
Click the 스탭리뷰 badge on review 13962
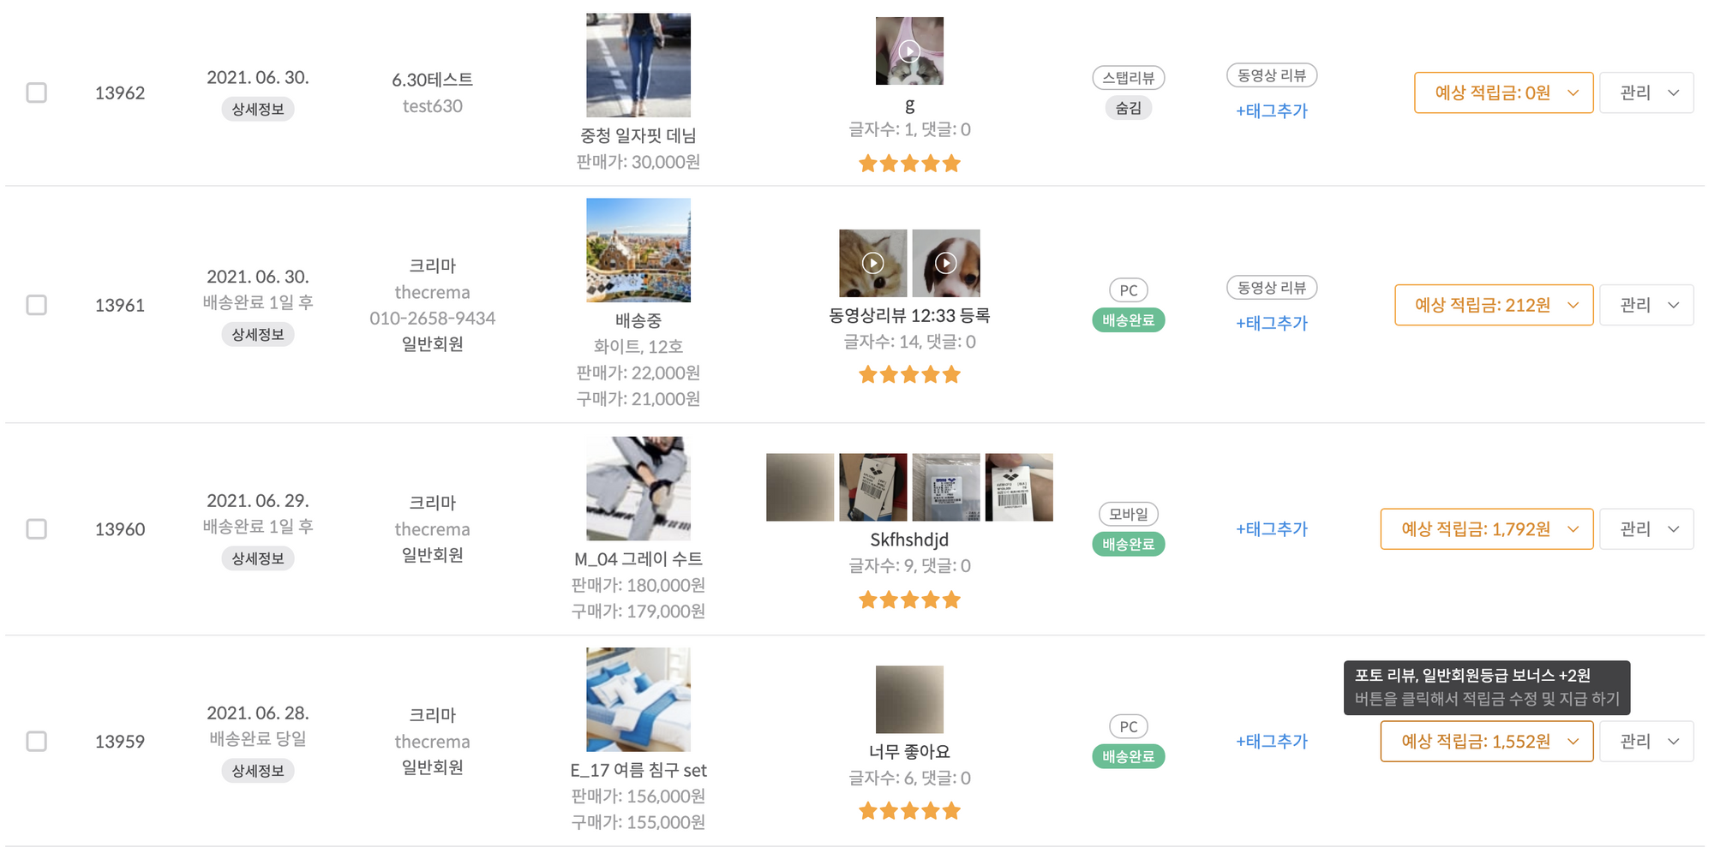point(1128,78)
